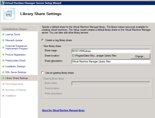
Task: Click the Library Share Settings page title
Action: (x=41, y=14)
